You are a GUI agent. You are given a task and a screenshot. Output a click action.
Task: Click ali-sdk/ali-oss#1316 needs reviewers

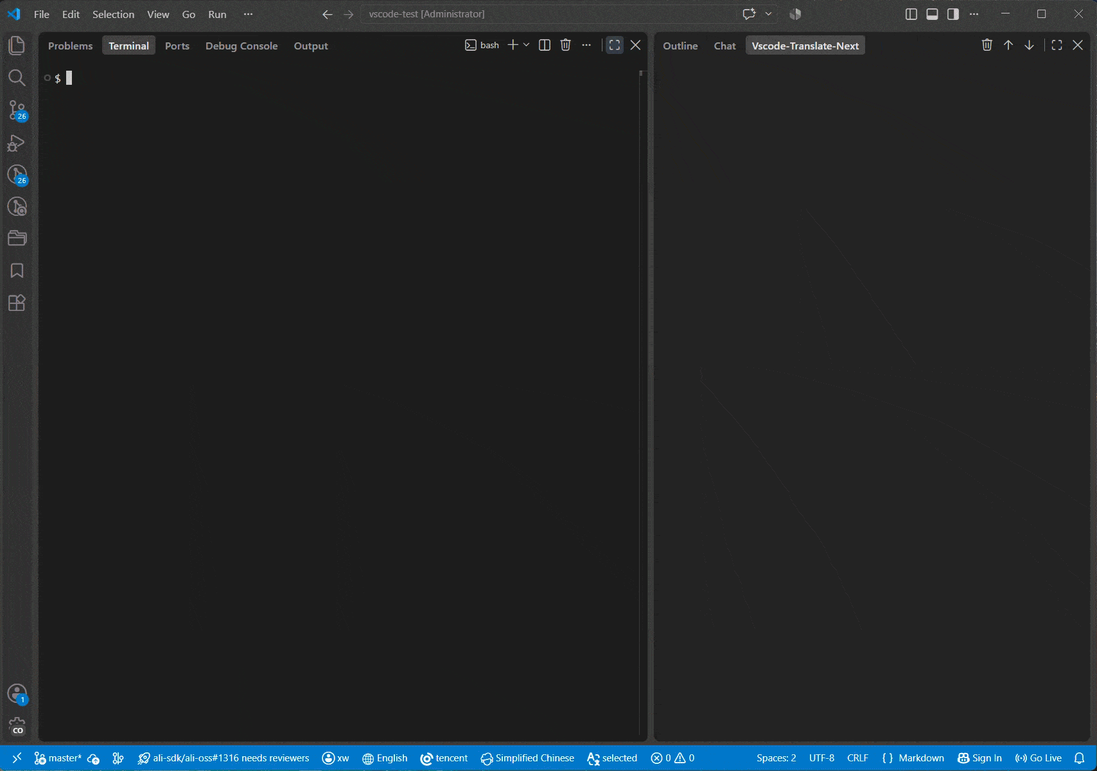point(224,758)
